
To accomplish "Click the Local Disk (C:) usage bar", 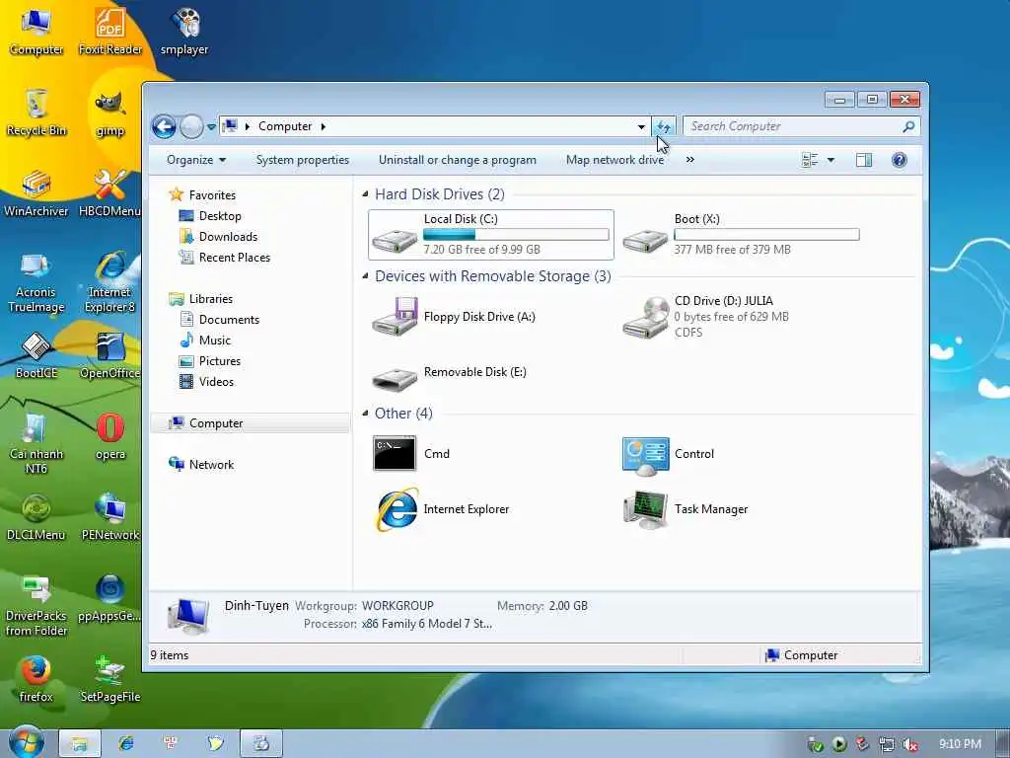I will click(515, 235).
